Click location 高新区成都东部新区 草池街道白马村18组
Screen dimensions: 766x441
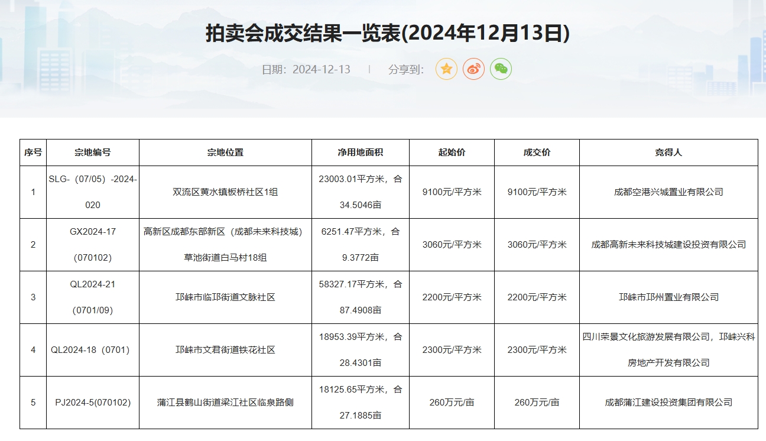pos(225,245)
